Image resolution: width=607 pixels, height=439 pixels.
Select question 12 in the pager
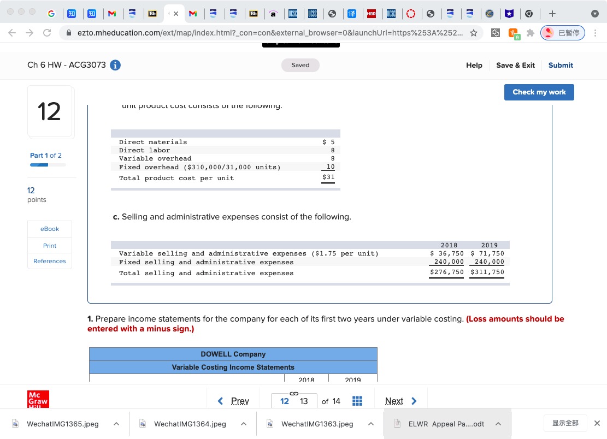point(285,401)
